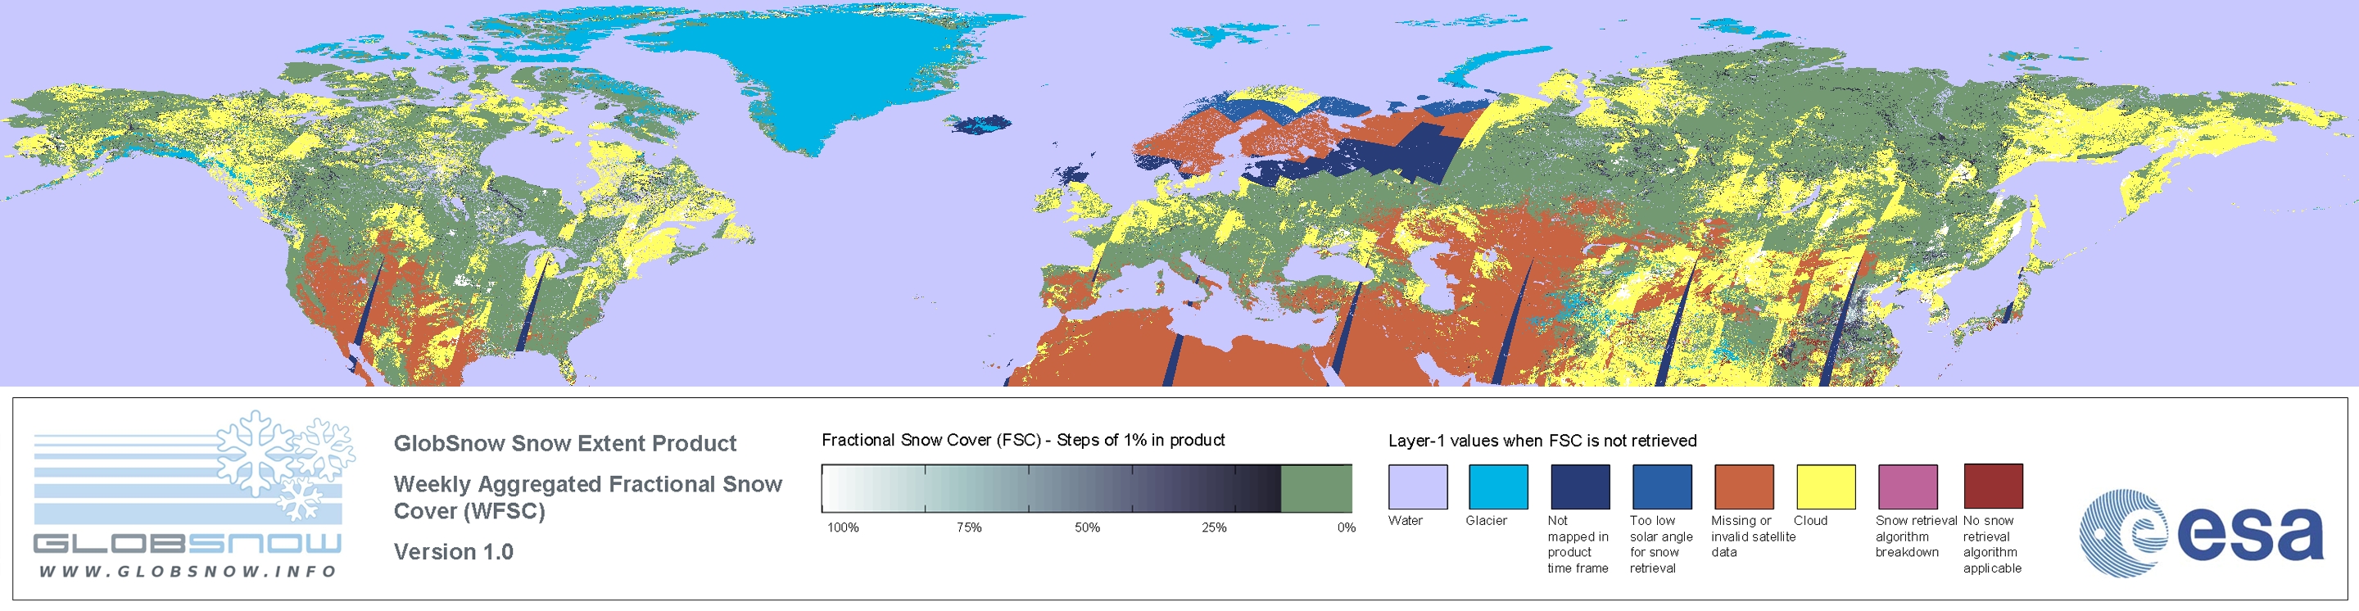
Task: Click 'Layer-1 values when FSC is not retrieved'
Action: tap(1542, 441)
